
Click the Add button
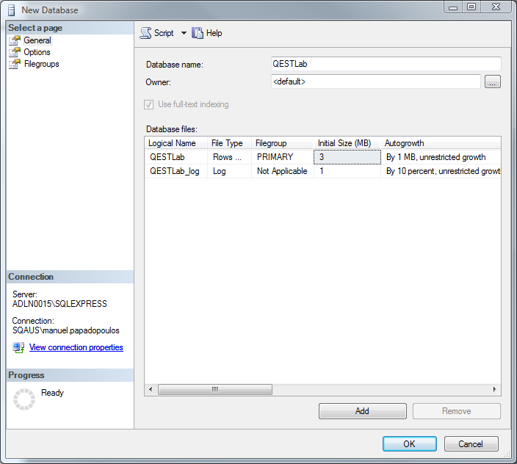362,411
